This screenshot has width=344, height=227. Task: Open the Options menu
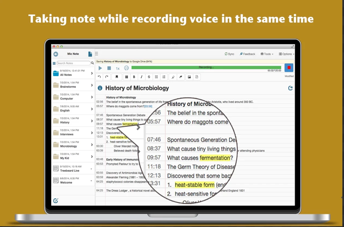click(x=287, y=54)
